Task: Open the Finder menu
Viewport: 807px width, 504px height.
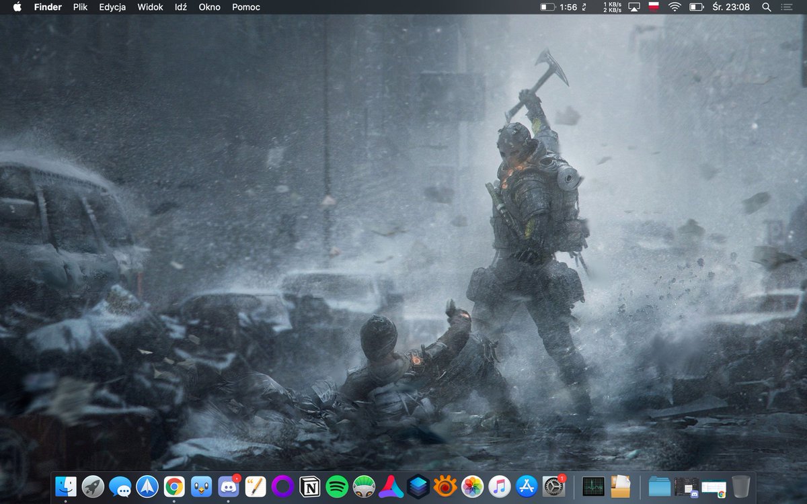Action: (x=48, y=7)
